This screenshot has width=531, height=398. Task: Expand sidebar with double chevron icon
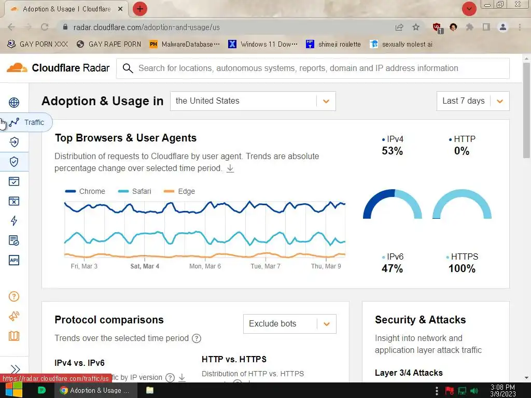pos(15,369)
